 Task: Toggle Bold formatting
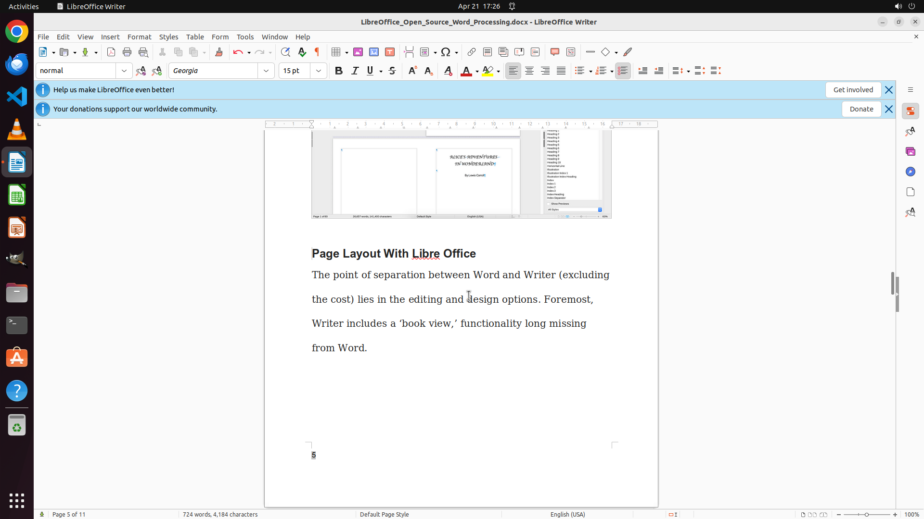339,71
